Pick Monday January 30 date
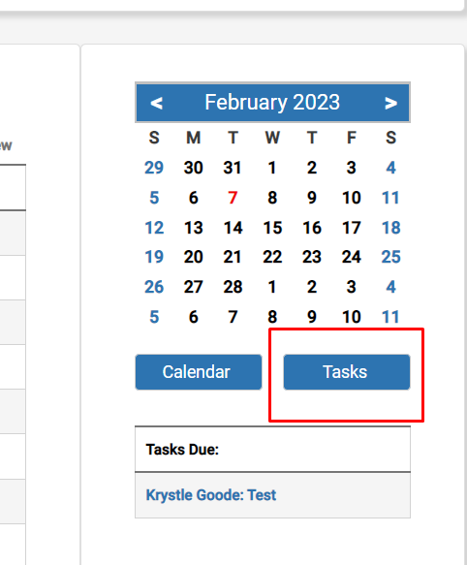Image resolution: width=467 pixels, height=565 pixels. pyautogui.click(x=194, y=168)
